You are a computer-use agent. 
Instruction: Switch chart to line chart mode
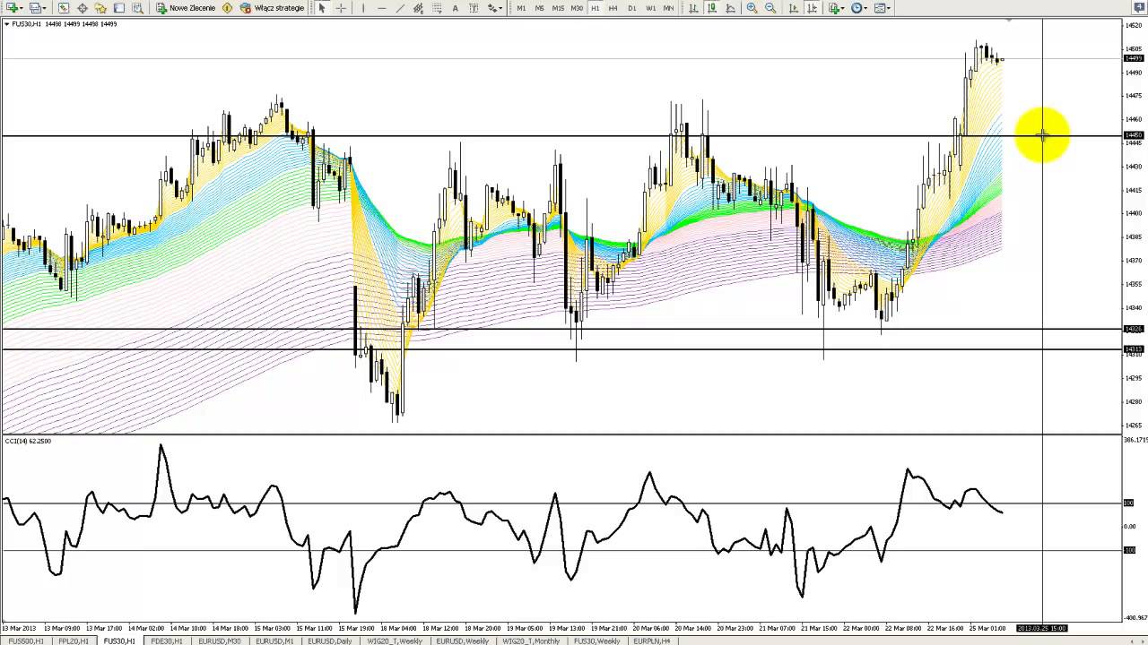(x=730, y=8)
